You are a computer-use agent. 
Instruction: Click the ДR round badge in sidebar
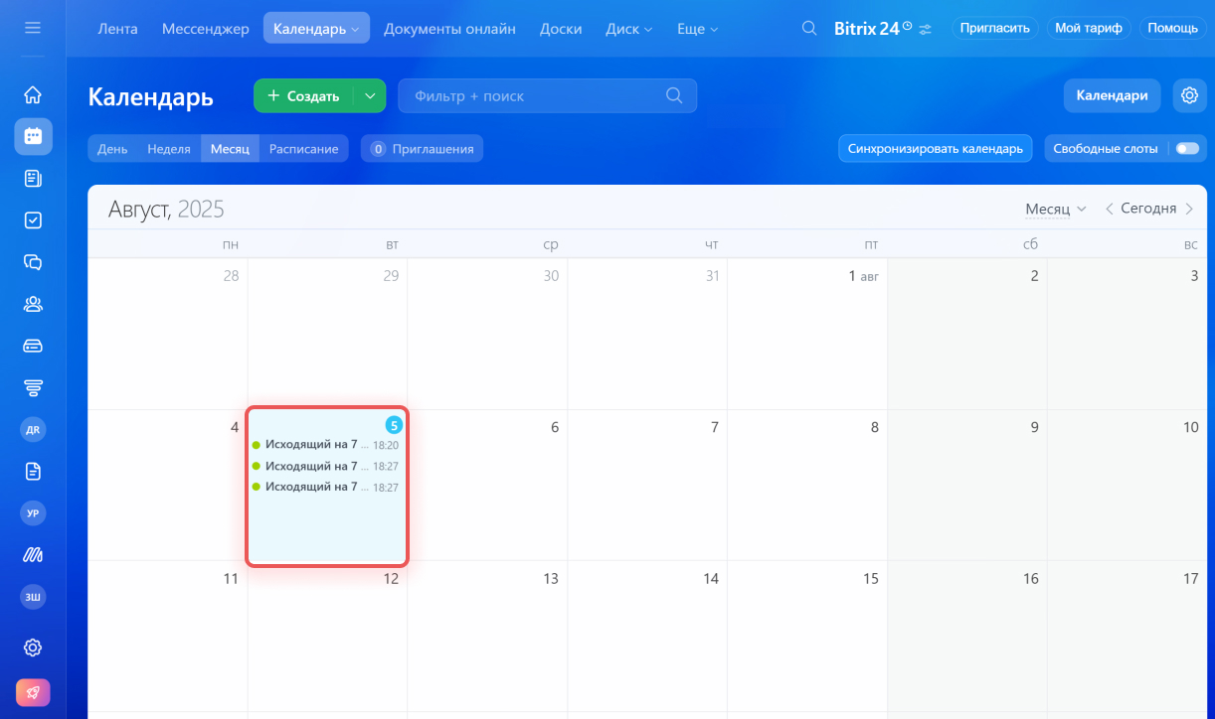click(33, 429)
